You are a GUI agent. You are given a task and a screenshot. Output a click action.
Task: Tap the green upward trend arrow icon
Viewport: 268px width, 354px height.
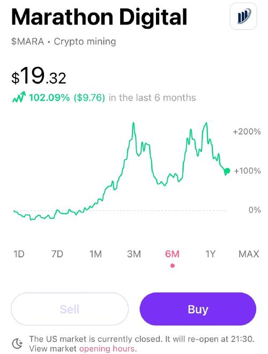click(19, 97)
